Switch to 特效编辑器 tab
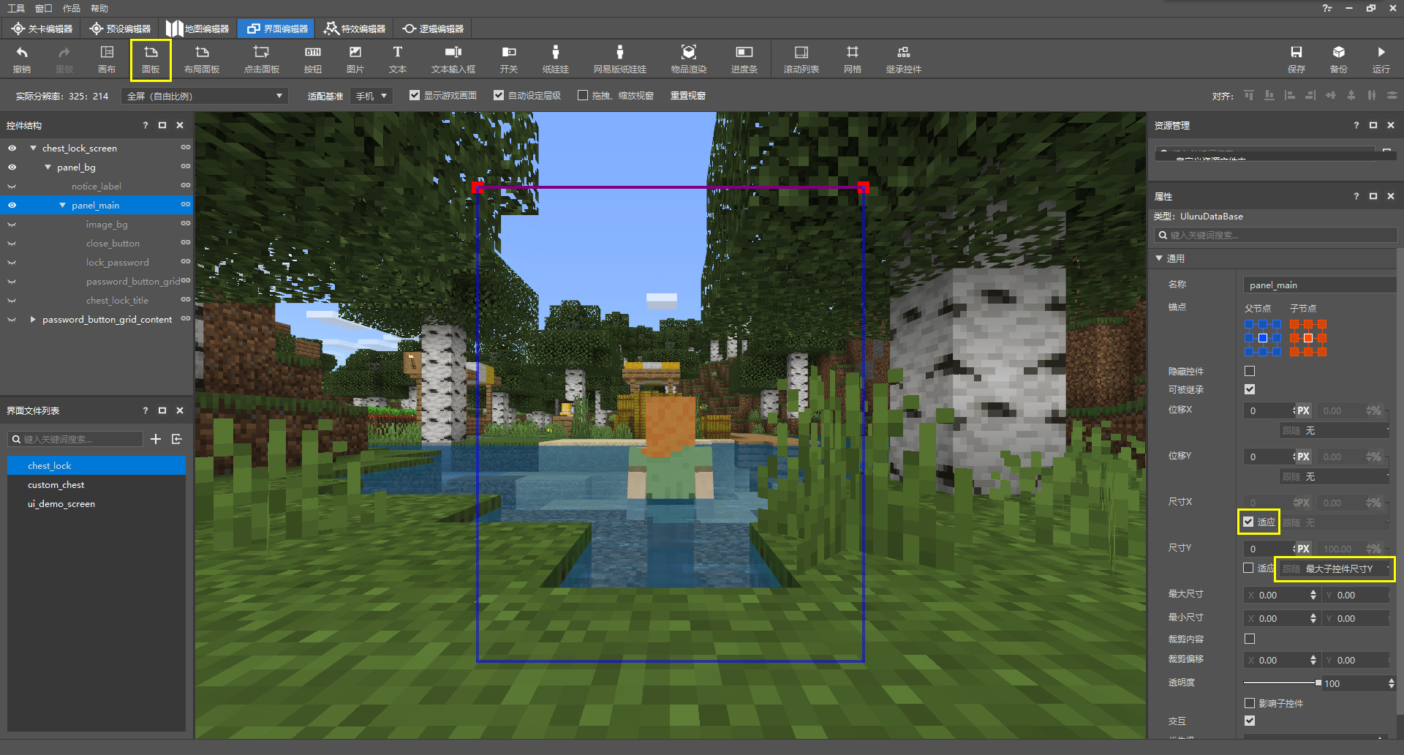 coord(355,29)
